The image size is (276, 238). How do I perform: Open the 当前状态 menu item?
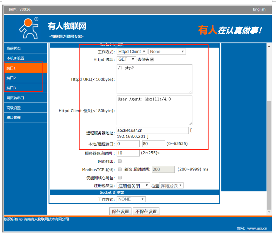pos(25,48)
